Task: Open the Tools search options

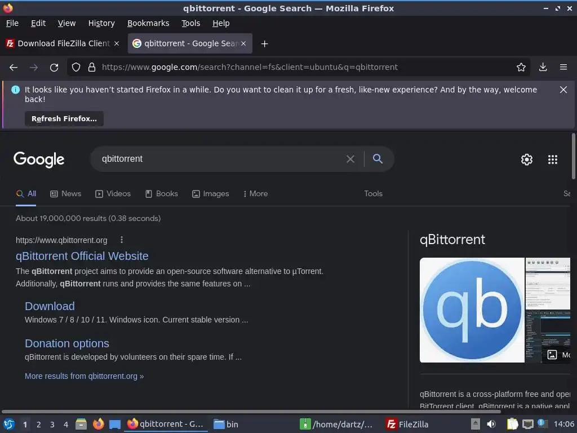Action: tap(373, 194)
